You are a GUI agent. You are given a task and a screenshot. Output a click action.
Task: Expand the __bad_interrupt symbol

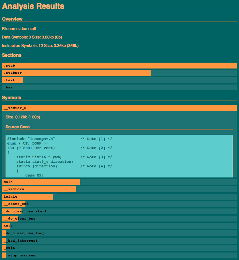(119, 241)
